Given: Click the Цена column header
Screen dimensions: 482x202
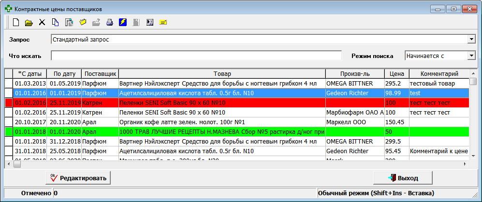Looking at the screenshot, I should (x=396, y=74).
